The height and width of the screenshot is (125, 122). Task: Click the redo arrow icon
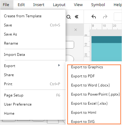(x=105, y=17)
